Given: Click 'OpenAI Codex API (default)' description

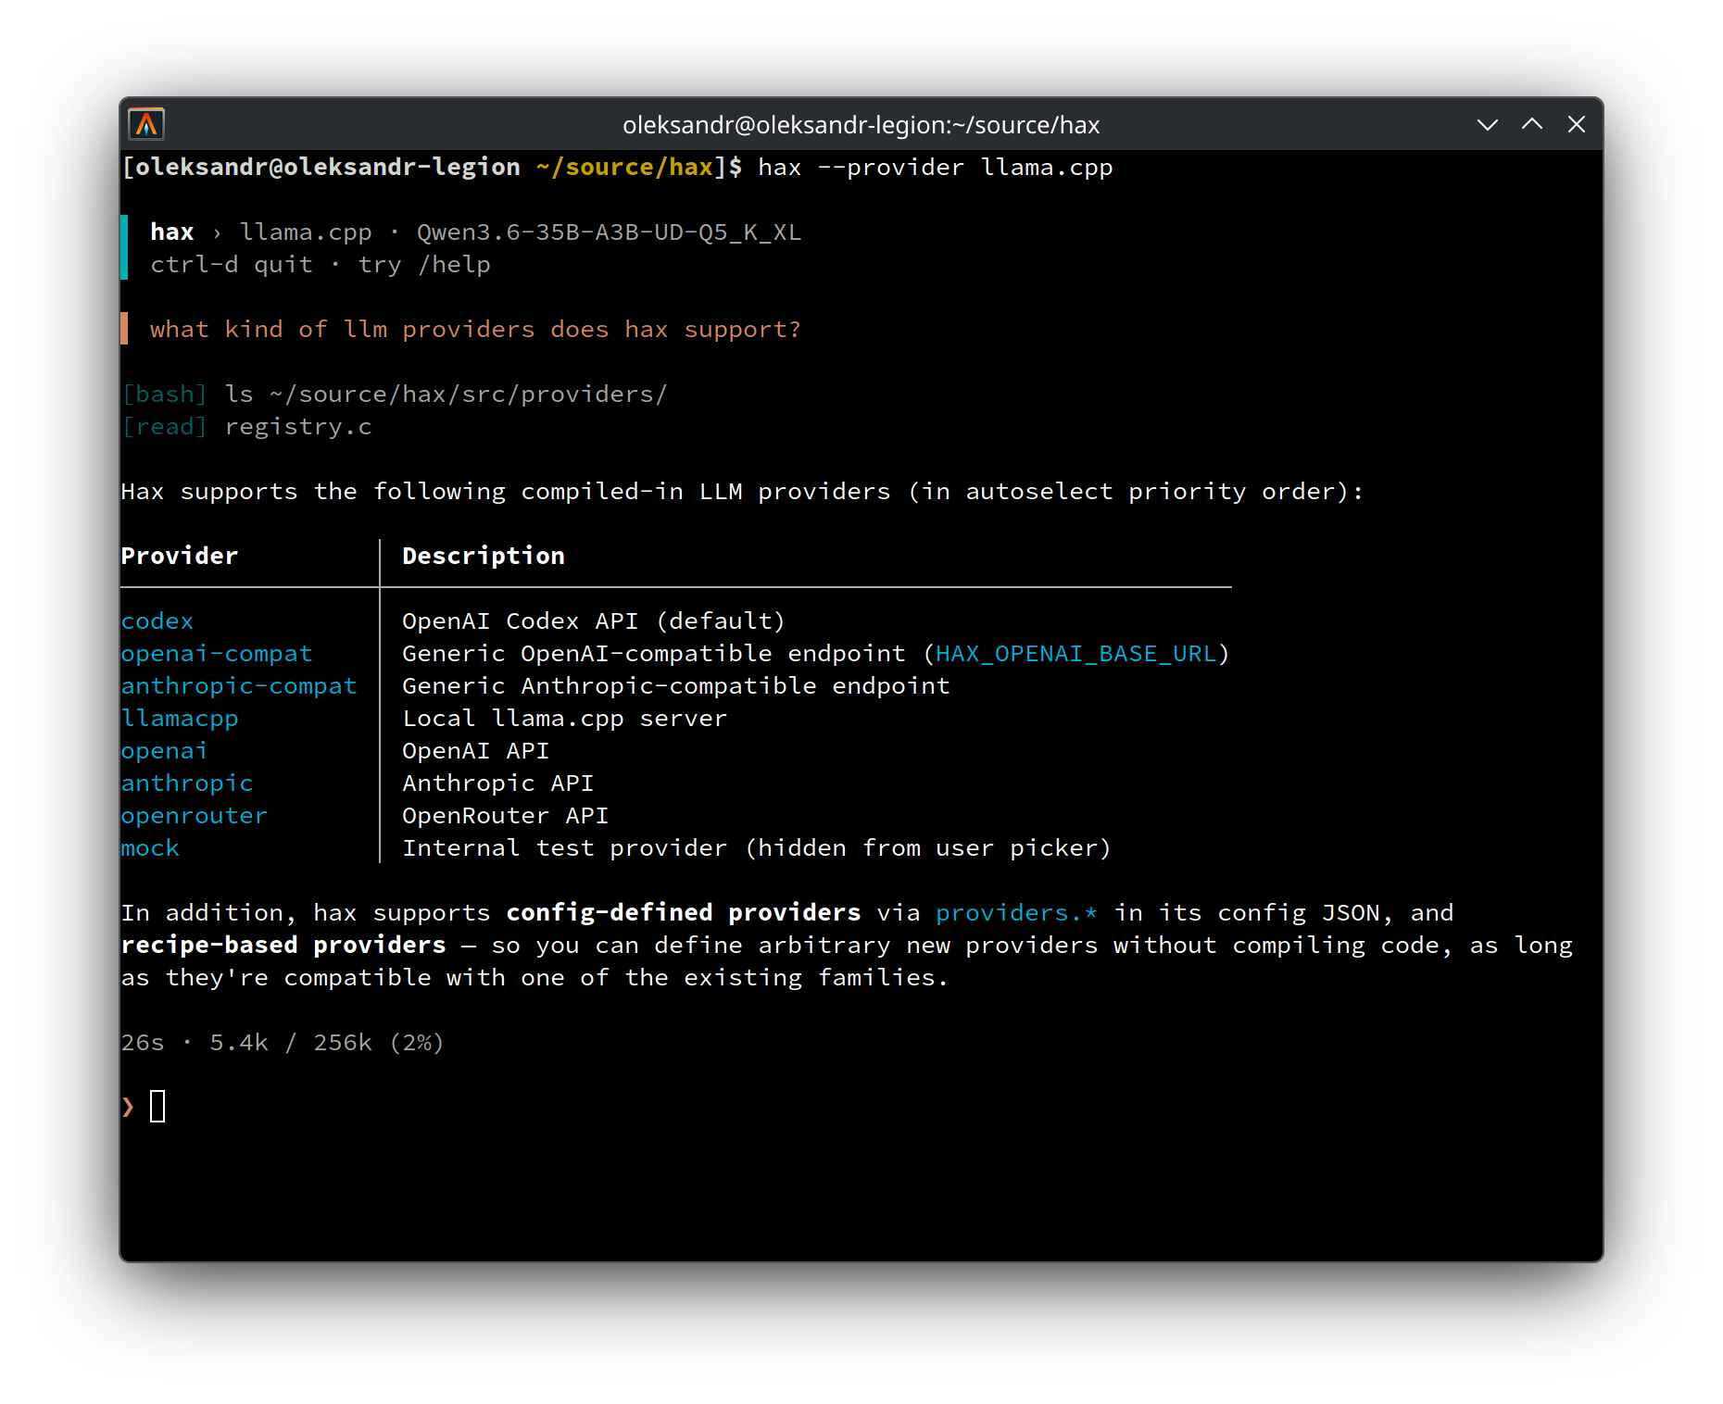Looking at the screenshot, I should tap(594, 621).
